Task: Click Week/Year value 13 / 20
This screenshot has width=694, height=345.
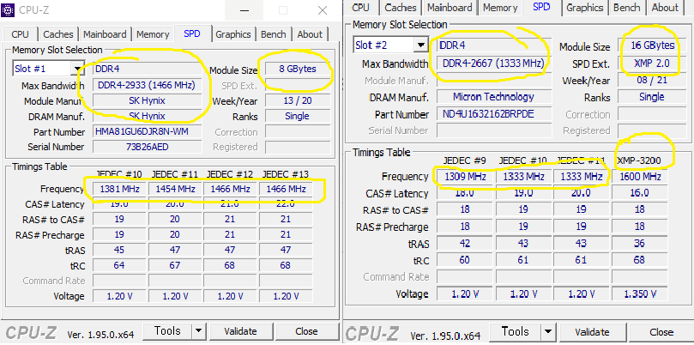Action: click(298, 100)
